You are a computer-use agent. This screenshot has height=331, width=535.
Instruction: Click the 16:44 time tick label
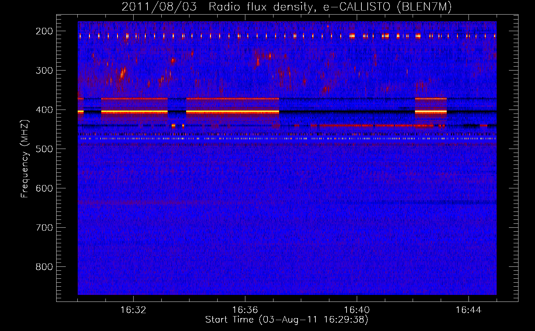(x=469, y=310)
